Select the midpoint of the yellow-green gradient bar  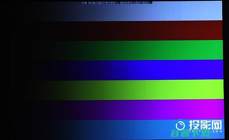pyautogui.click(x=114, y=90)
